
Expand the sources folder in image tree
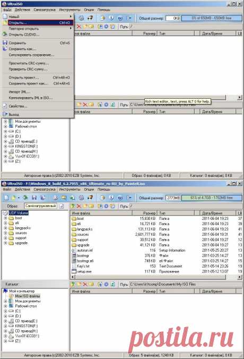(5, 233)
